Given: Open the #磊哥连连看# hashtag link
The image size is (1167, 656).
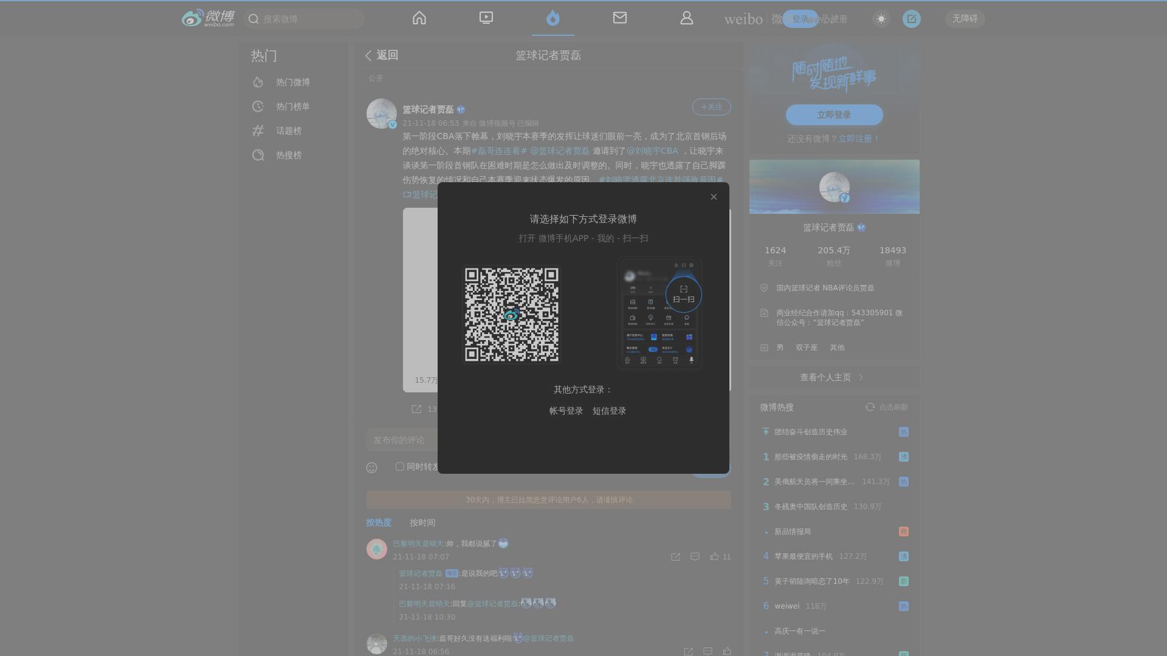Looking at the screenshot, I should coord(499,151).
